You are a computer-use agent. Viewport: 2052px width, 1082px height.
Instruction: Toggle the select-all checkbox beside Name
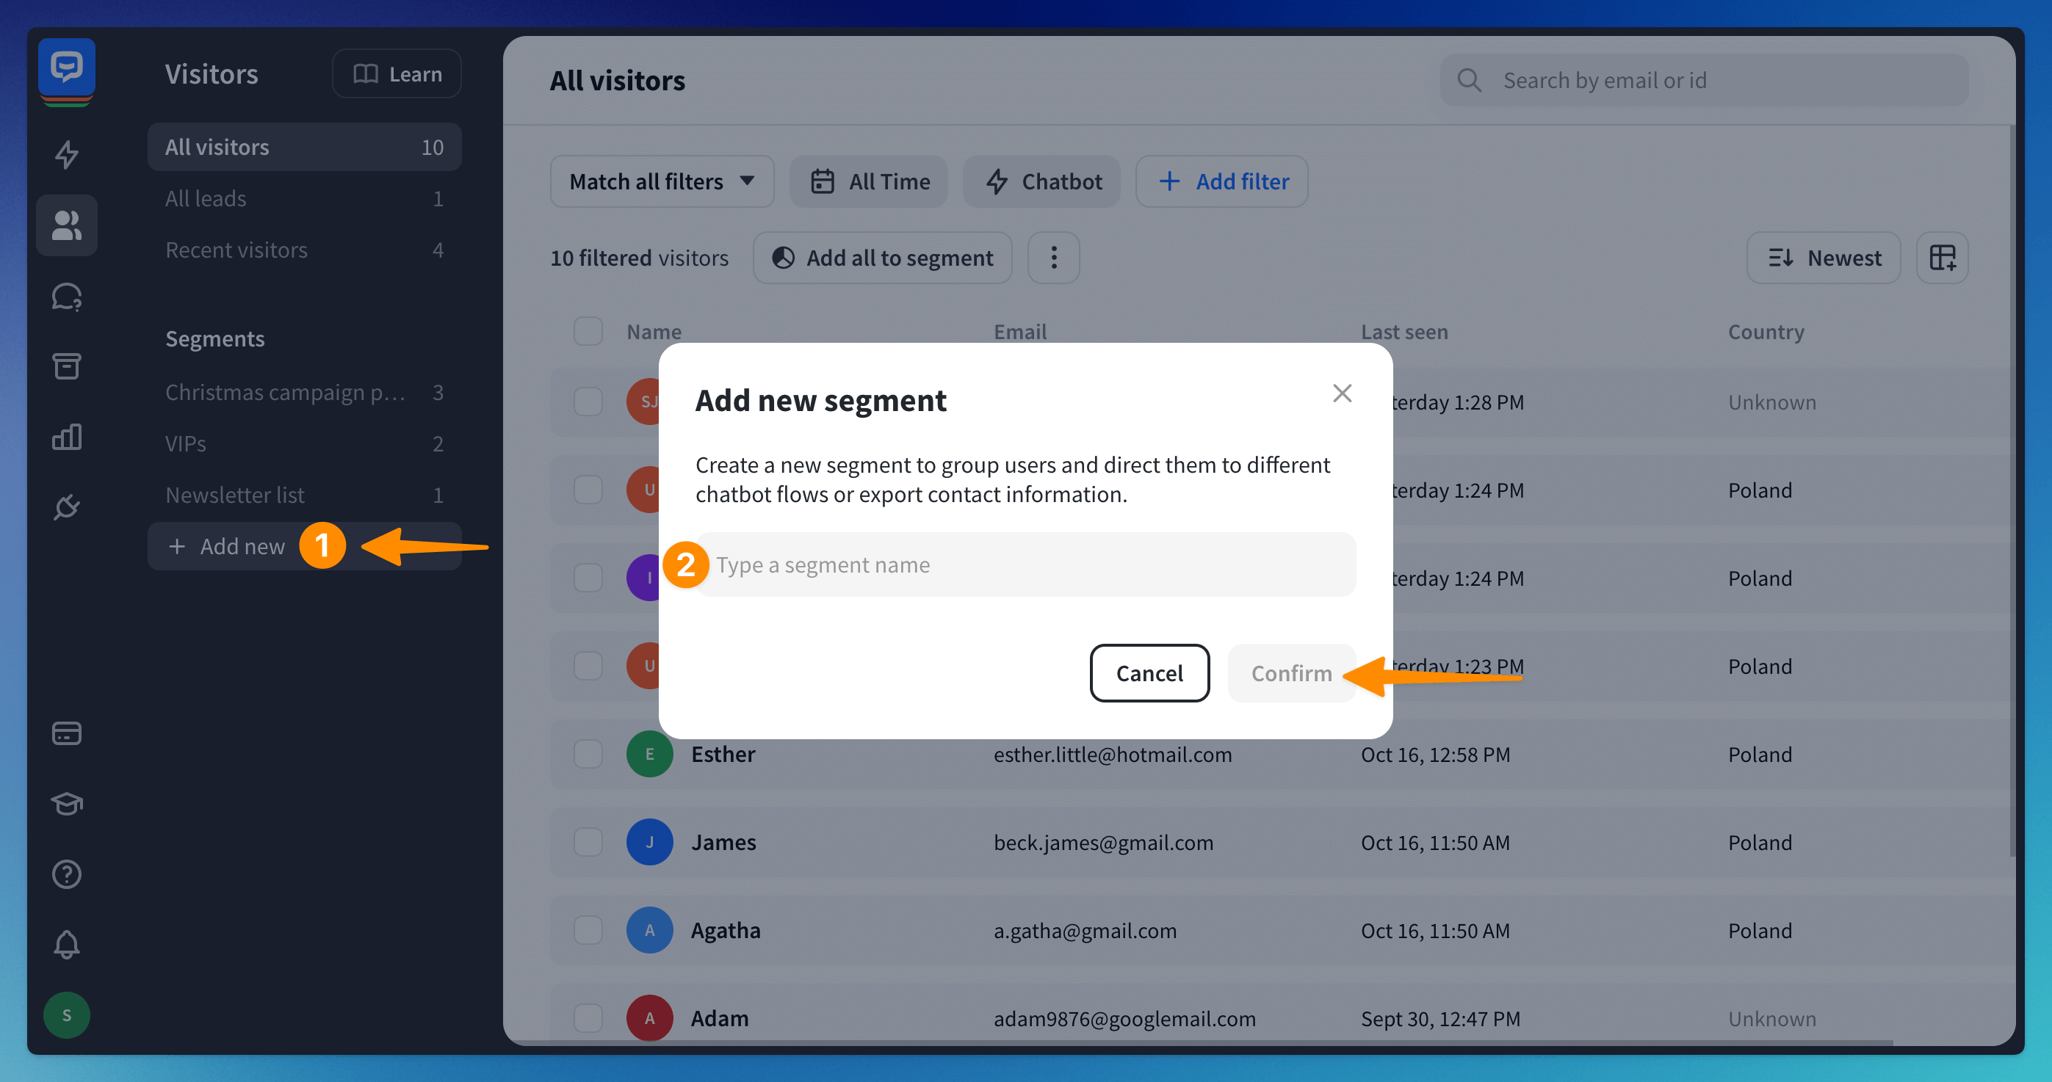click(x=588, y=331)
